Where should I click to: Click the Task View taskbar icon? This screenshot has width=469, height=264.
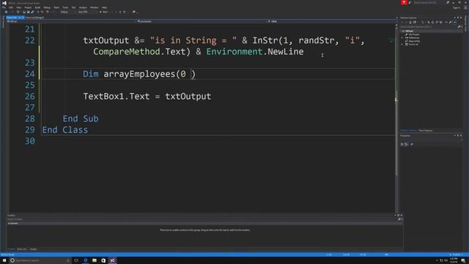[76, 260]
